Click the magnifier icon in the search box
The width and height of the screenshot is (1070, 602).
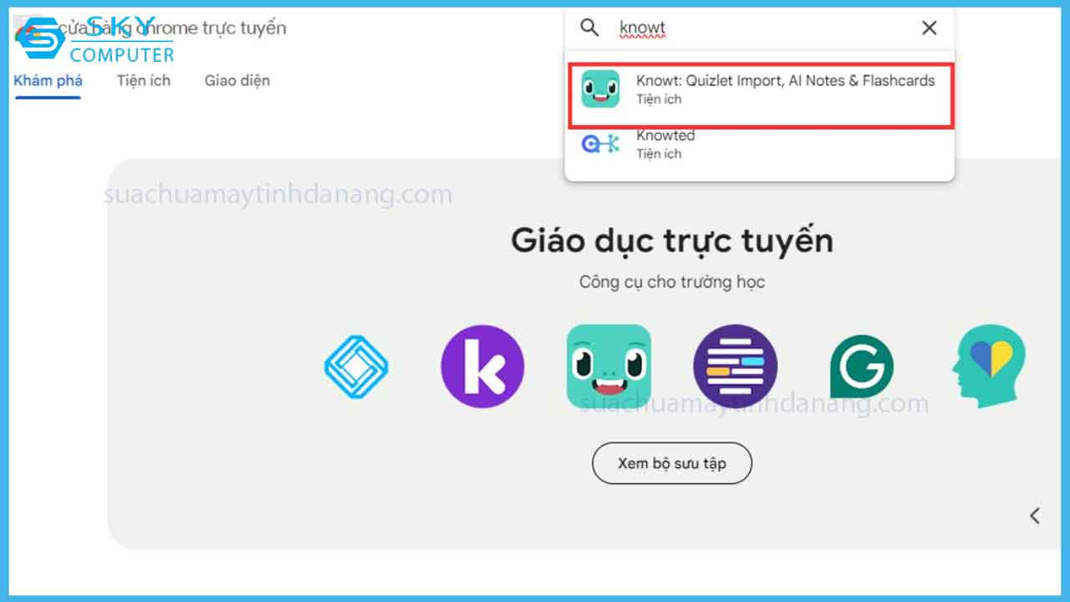click(589, 28)
